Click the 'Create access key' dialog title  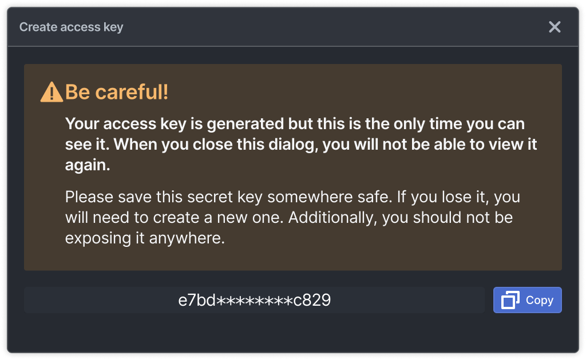click(x=72, y=27)
